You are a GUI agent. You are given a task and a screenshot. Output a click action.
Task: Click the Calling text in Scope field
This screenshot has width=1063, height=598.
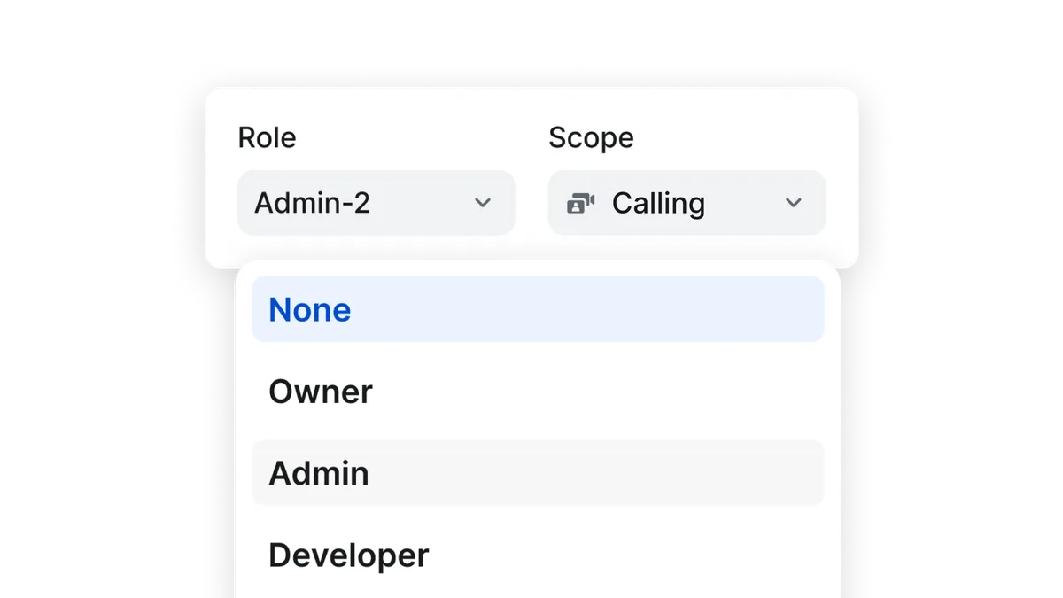(x=658, y=204)
